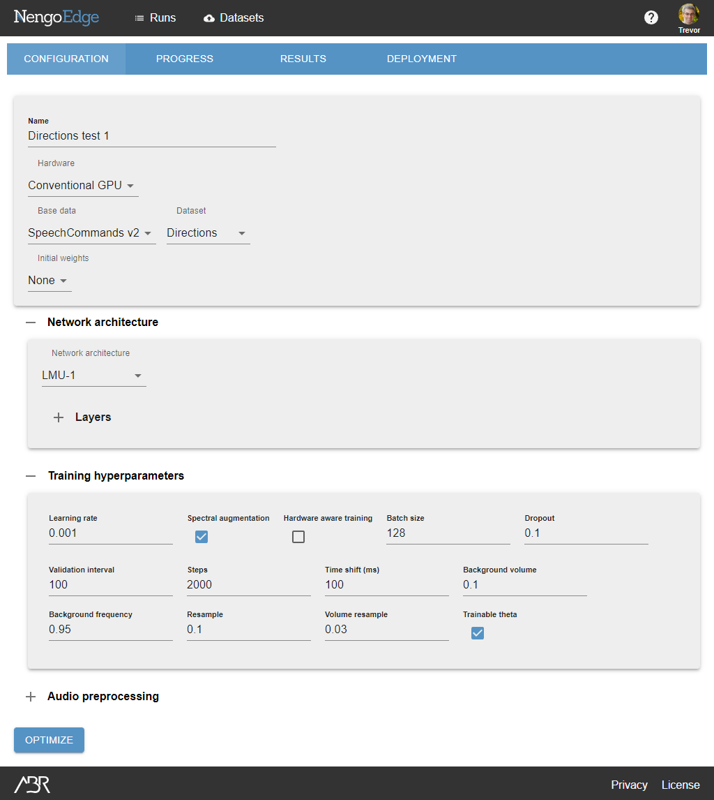This screenshot has width=714, height=800.
Task: Click the Datasets cloud icon
Action: 210,18
